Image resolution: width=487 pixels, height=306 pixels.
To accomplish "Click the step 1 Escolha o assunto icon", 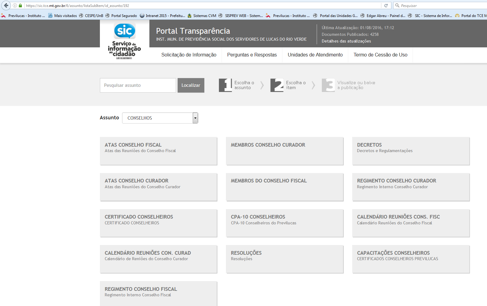I will [x=225, y=85].
